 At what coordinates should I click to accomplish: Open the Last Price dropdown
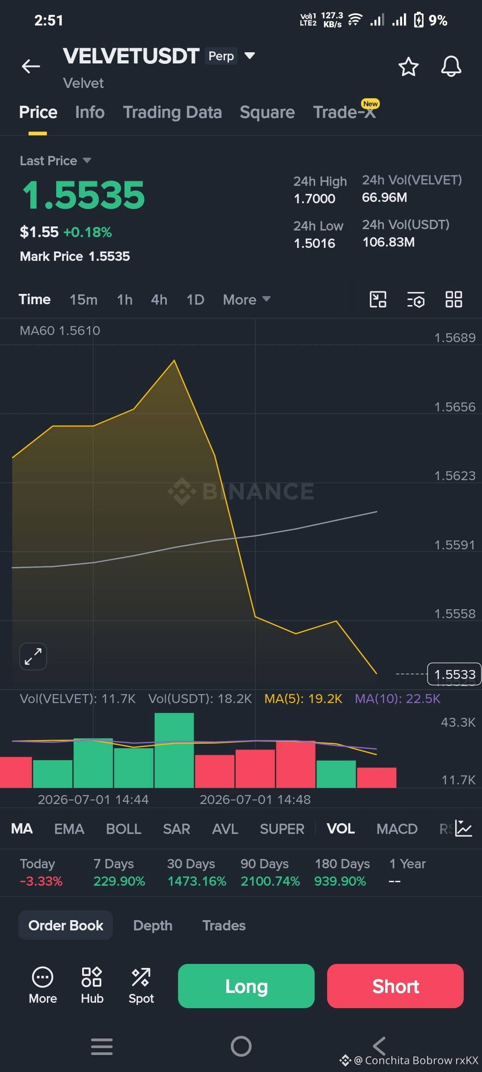tap(55, 160)
